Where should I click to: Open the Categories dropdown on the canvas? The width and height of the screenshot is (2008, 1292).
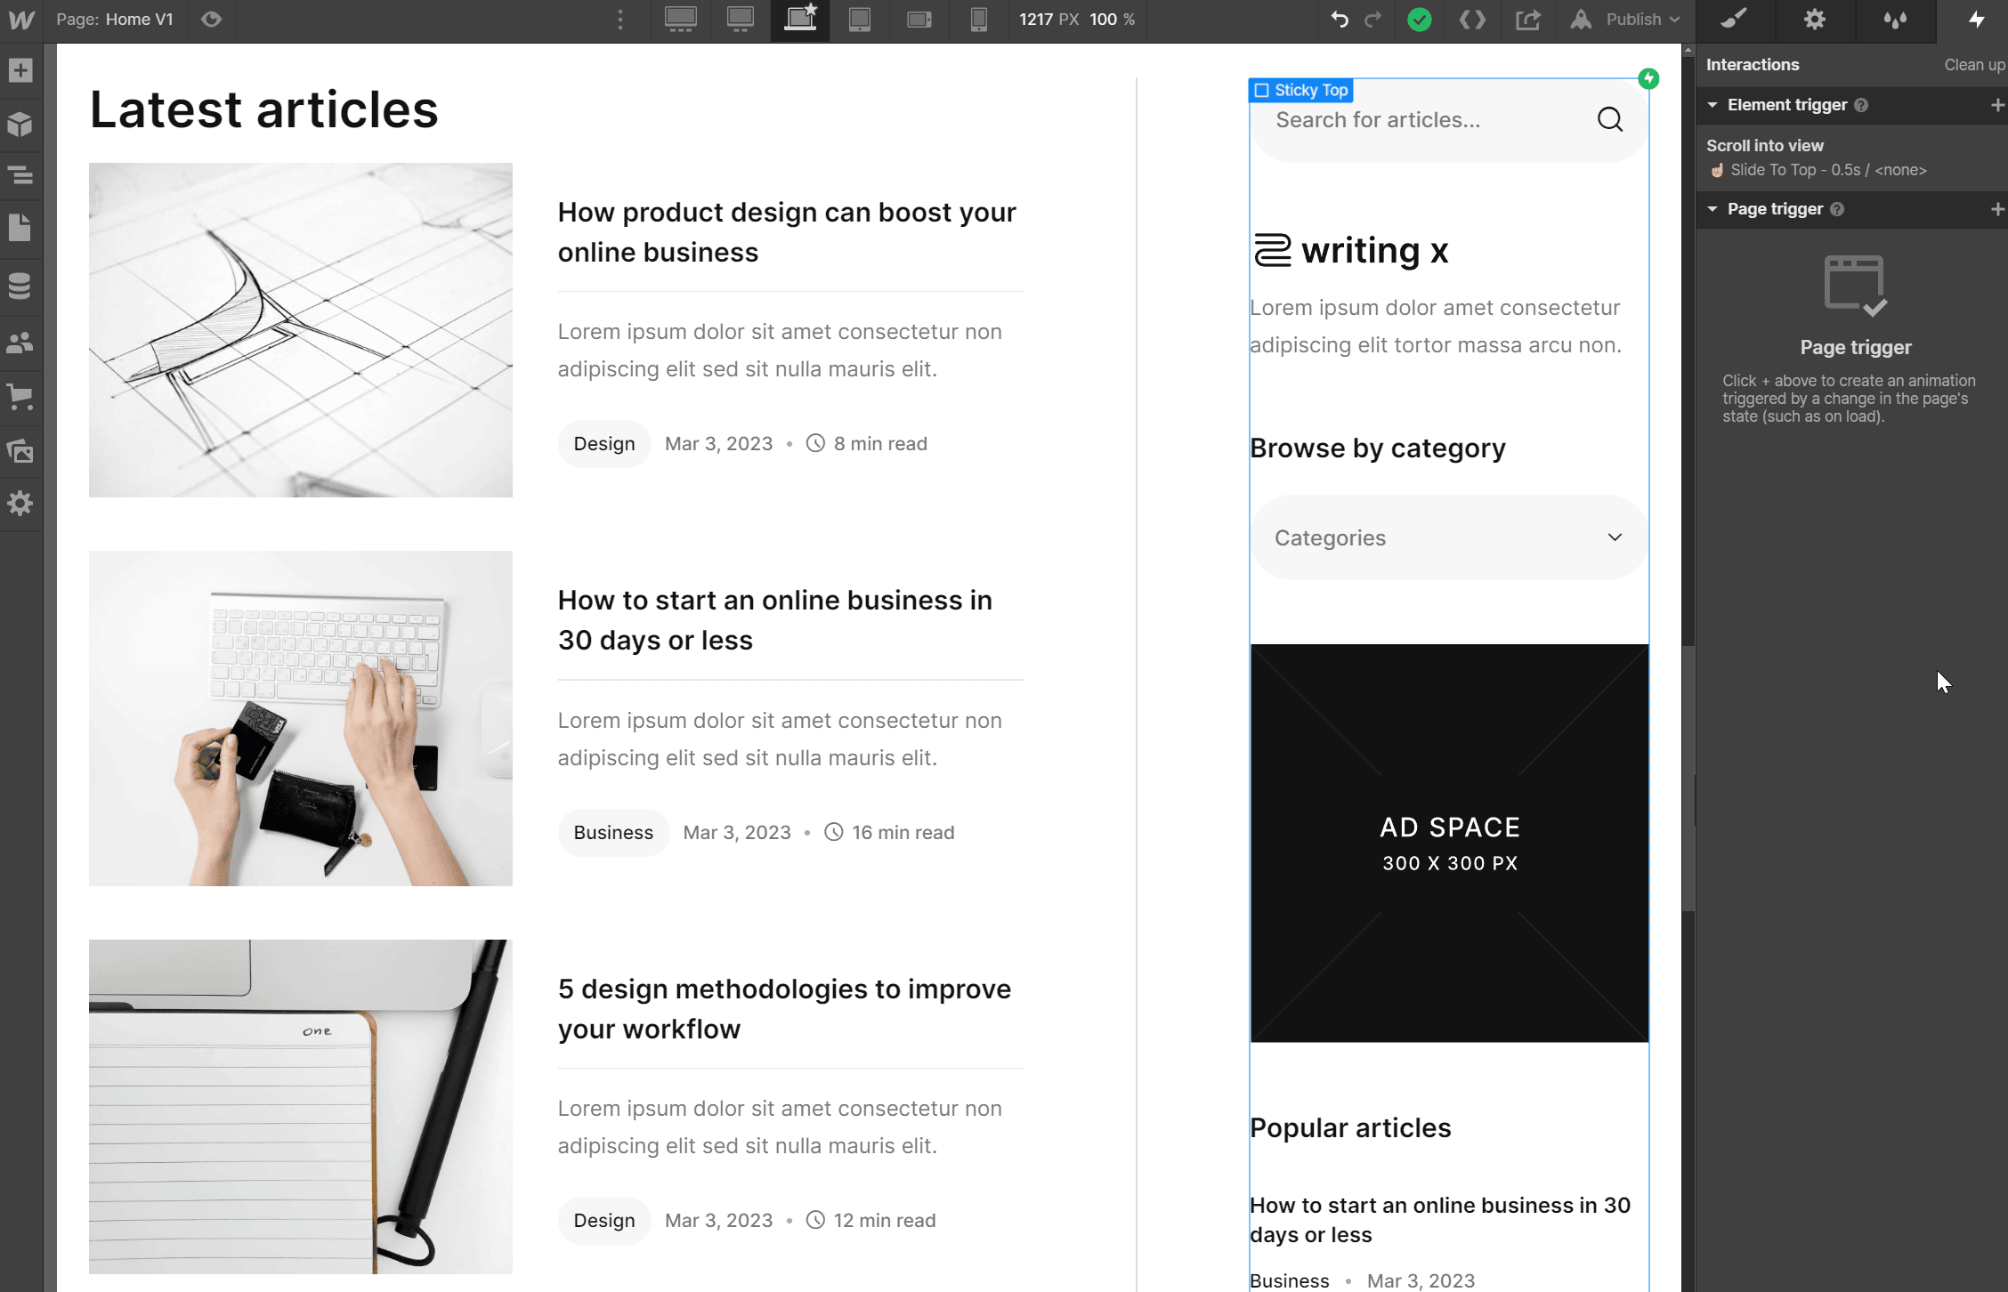pyautogui.click(x=1448, y=537)
